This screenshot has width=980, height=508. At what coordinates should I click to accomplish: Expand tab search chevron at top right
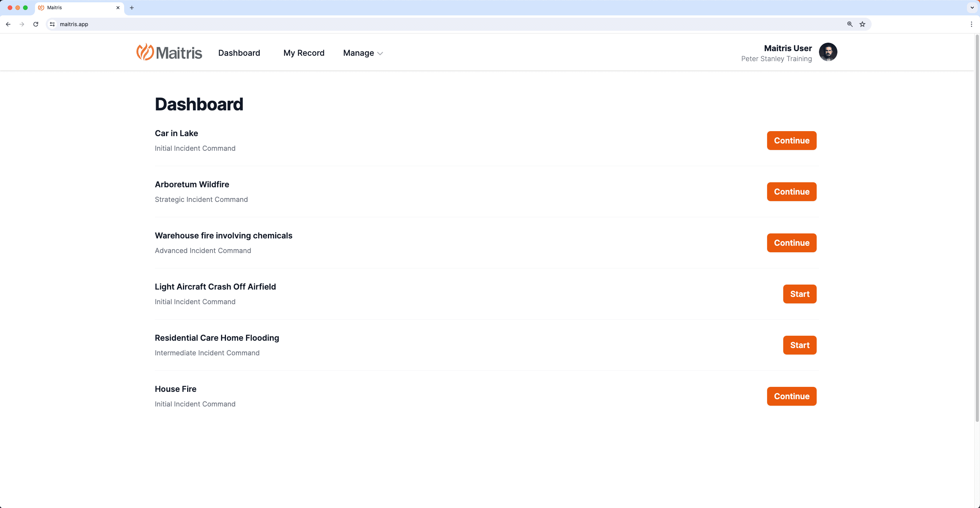[972, 8]
